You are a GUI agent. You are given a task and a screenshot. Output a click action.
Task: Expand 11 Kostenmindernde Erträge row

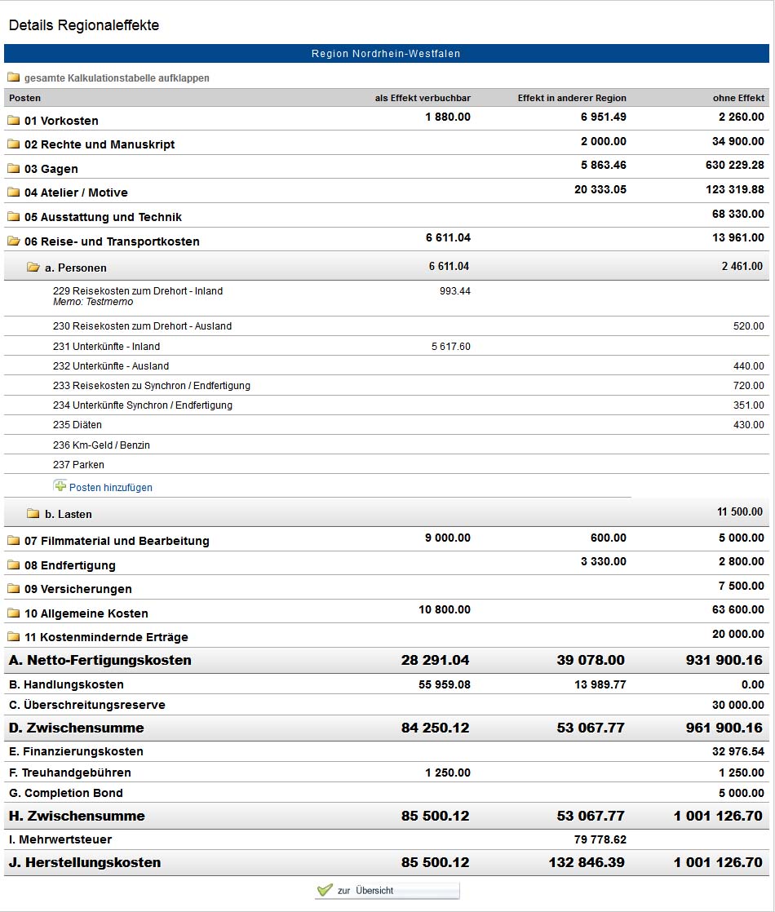107,637
